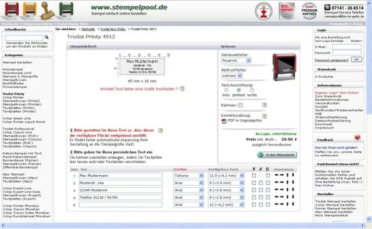This screenshot has height=229, width=372.
Task: Click the login OK button
Action: [356, 59]
